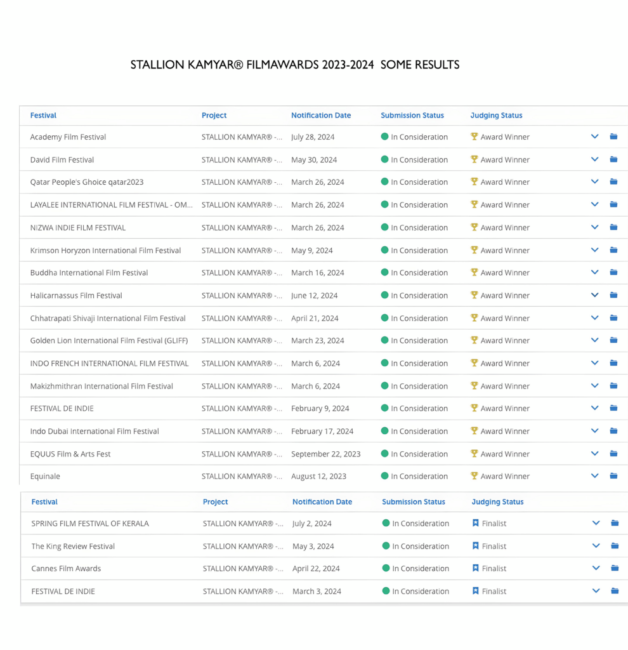Click folder icon in Qatar People's Ghoice row
This screenshot has height=650, width=628.
click(x=613, y=182)
